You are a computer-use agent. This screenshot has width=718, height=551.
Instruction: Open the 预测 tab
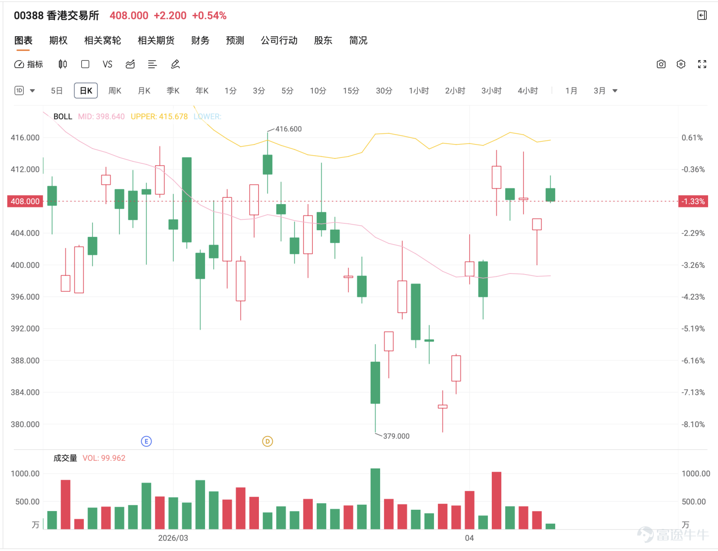pyautogui.click(x=235, y=40)
